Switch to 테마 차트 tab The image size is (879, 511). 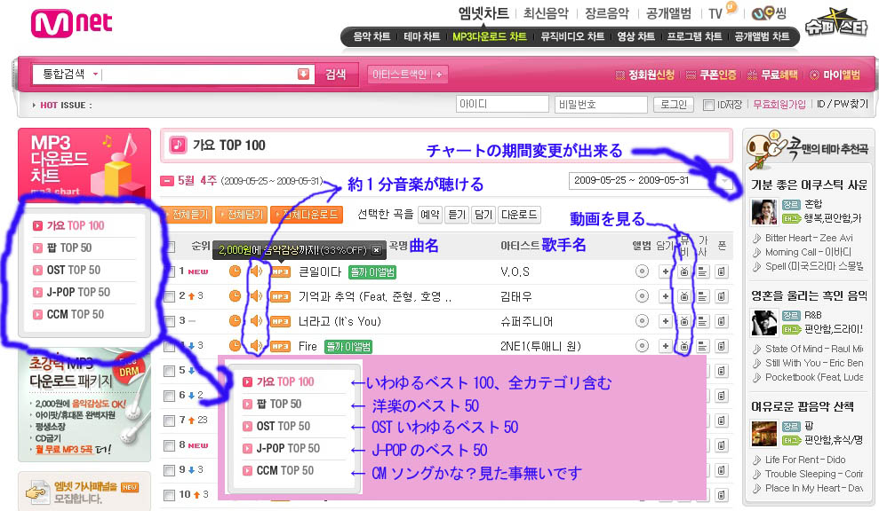(x=421, y=37)
